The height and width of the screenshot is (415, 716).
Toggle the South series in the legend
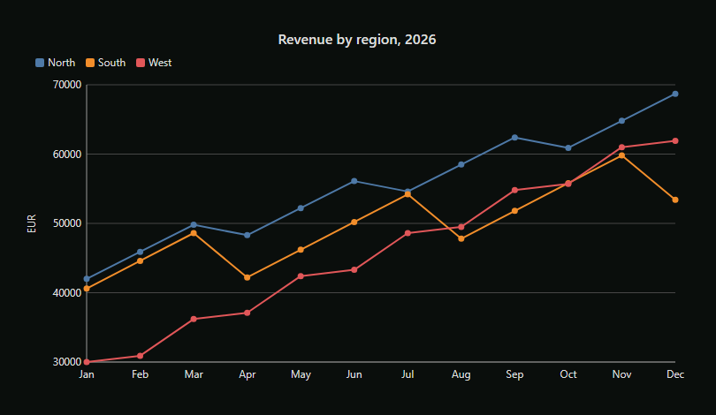[105, 63]
